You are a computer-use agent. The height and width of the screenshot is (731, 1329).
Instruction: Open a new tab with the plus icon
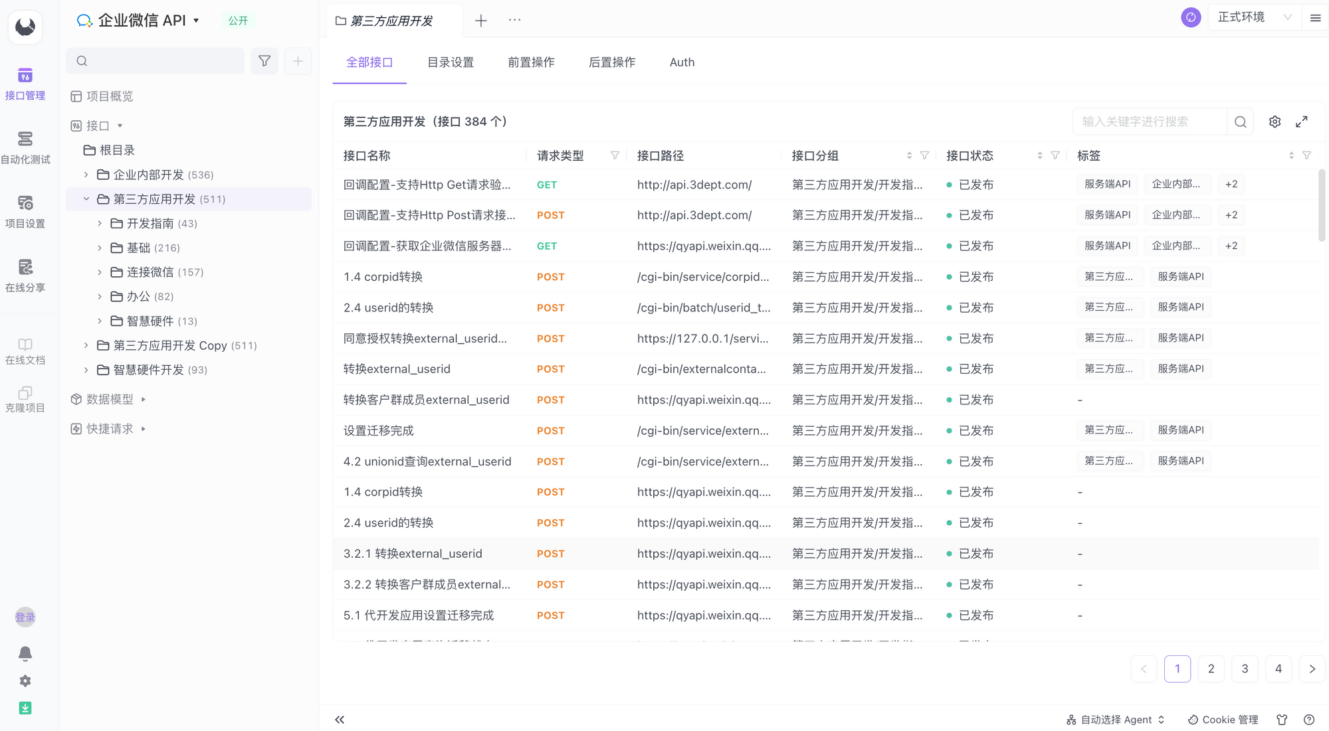tap(480, 21)
